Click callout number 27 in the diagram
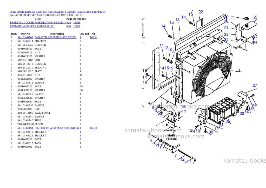The image size is (266, 188). [x=255, y=86]
